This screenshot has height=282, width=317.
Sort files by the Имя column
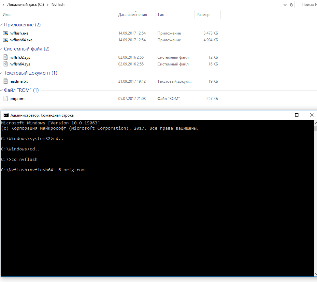coord(7,15)
